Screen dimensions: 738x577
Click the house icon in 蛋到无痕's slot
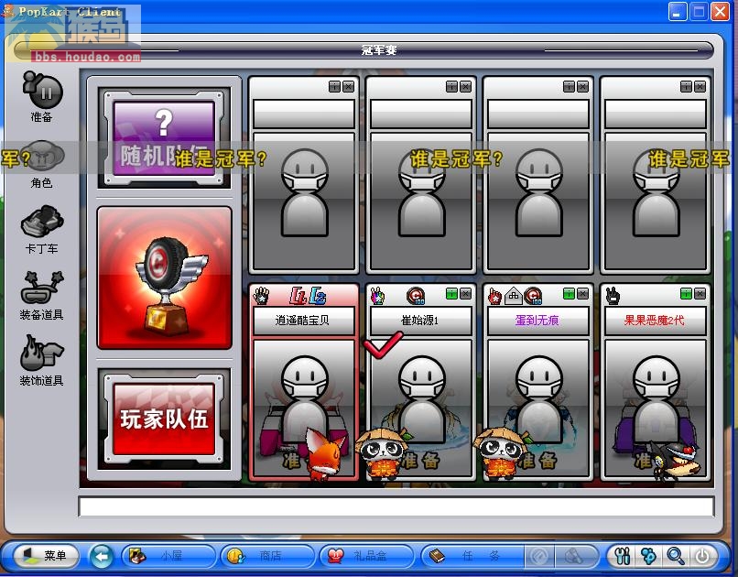[514, 296]
